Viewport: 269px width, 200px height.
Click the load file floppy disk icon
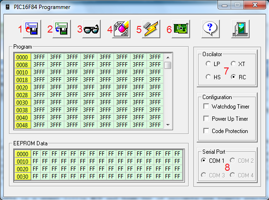click(32, 29)
